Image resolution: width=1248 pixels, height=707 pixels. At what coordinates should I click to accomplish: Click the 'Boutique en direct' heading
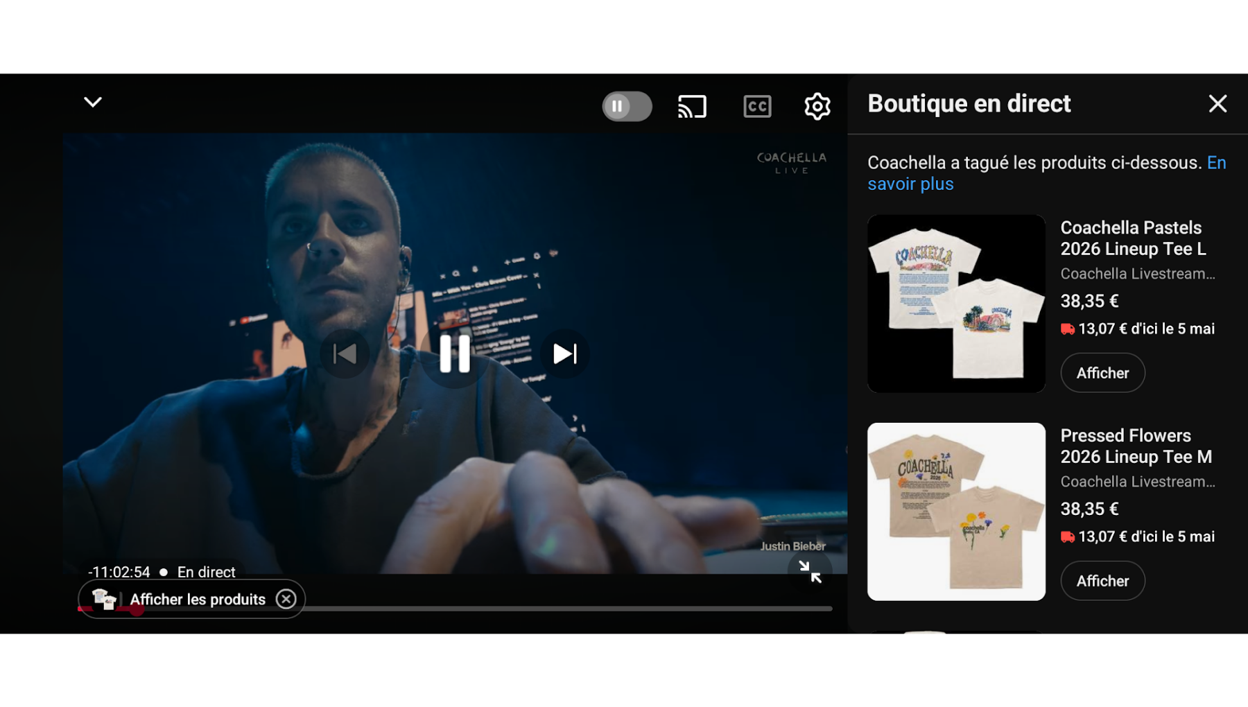tap(969, 104)
